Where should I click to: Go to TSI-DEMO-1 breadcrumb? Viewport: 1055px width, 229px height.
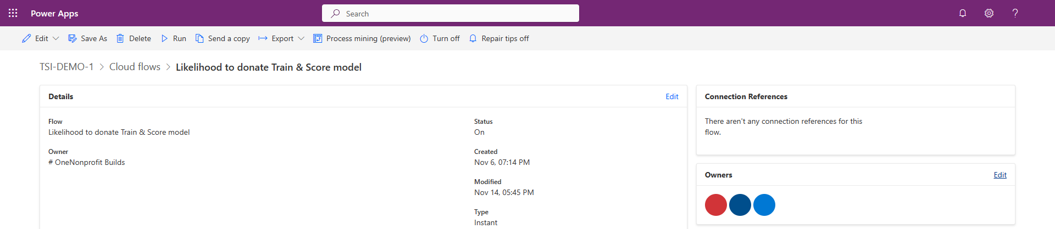[x=66, y=67]
